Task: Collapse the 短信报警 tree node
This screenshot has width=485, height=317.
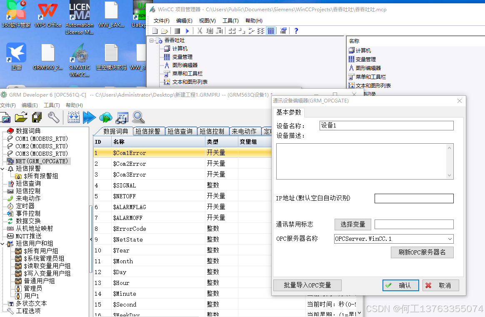Action: pos(3,169)
